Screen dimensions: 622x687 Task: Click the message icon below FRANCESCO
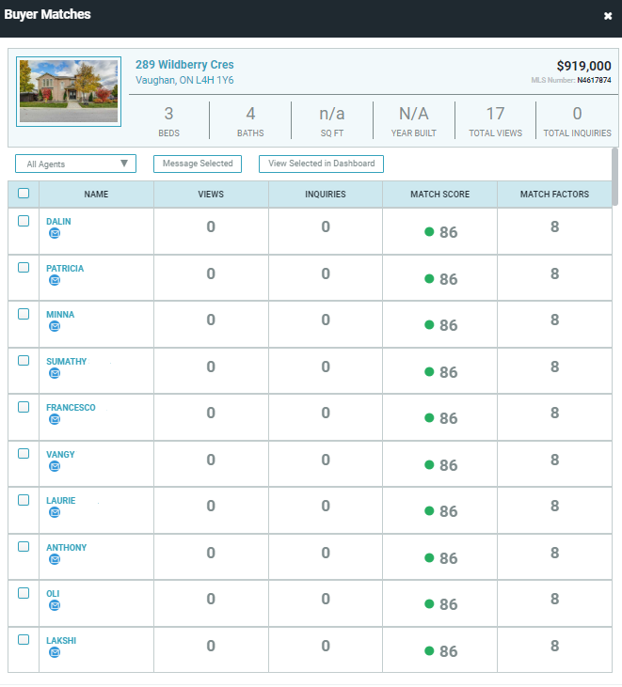[x=55, y=419]
